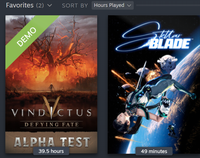Click the 49 minutes playtime badge
The image size is (200, 158).
click(x=154, y=151)
